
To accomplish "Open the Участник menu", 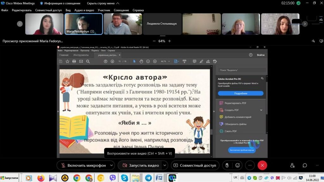I will coord(104,10).
